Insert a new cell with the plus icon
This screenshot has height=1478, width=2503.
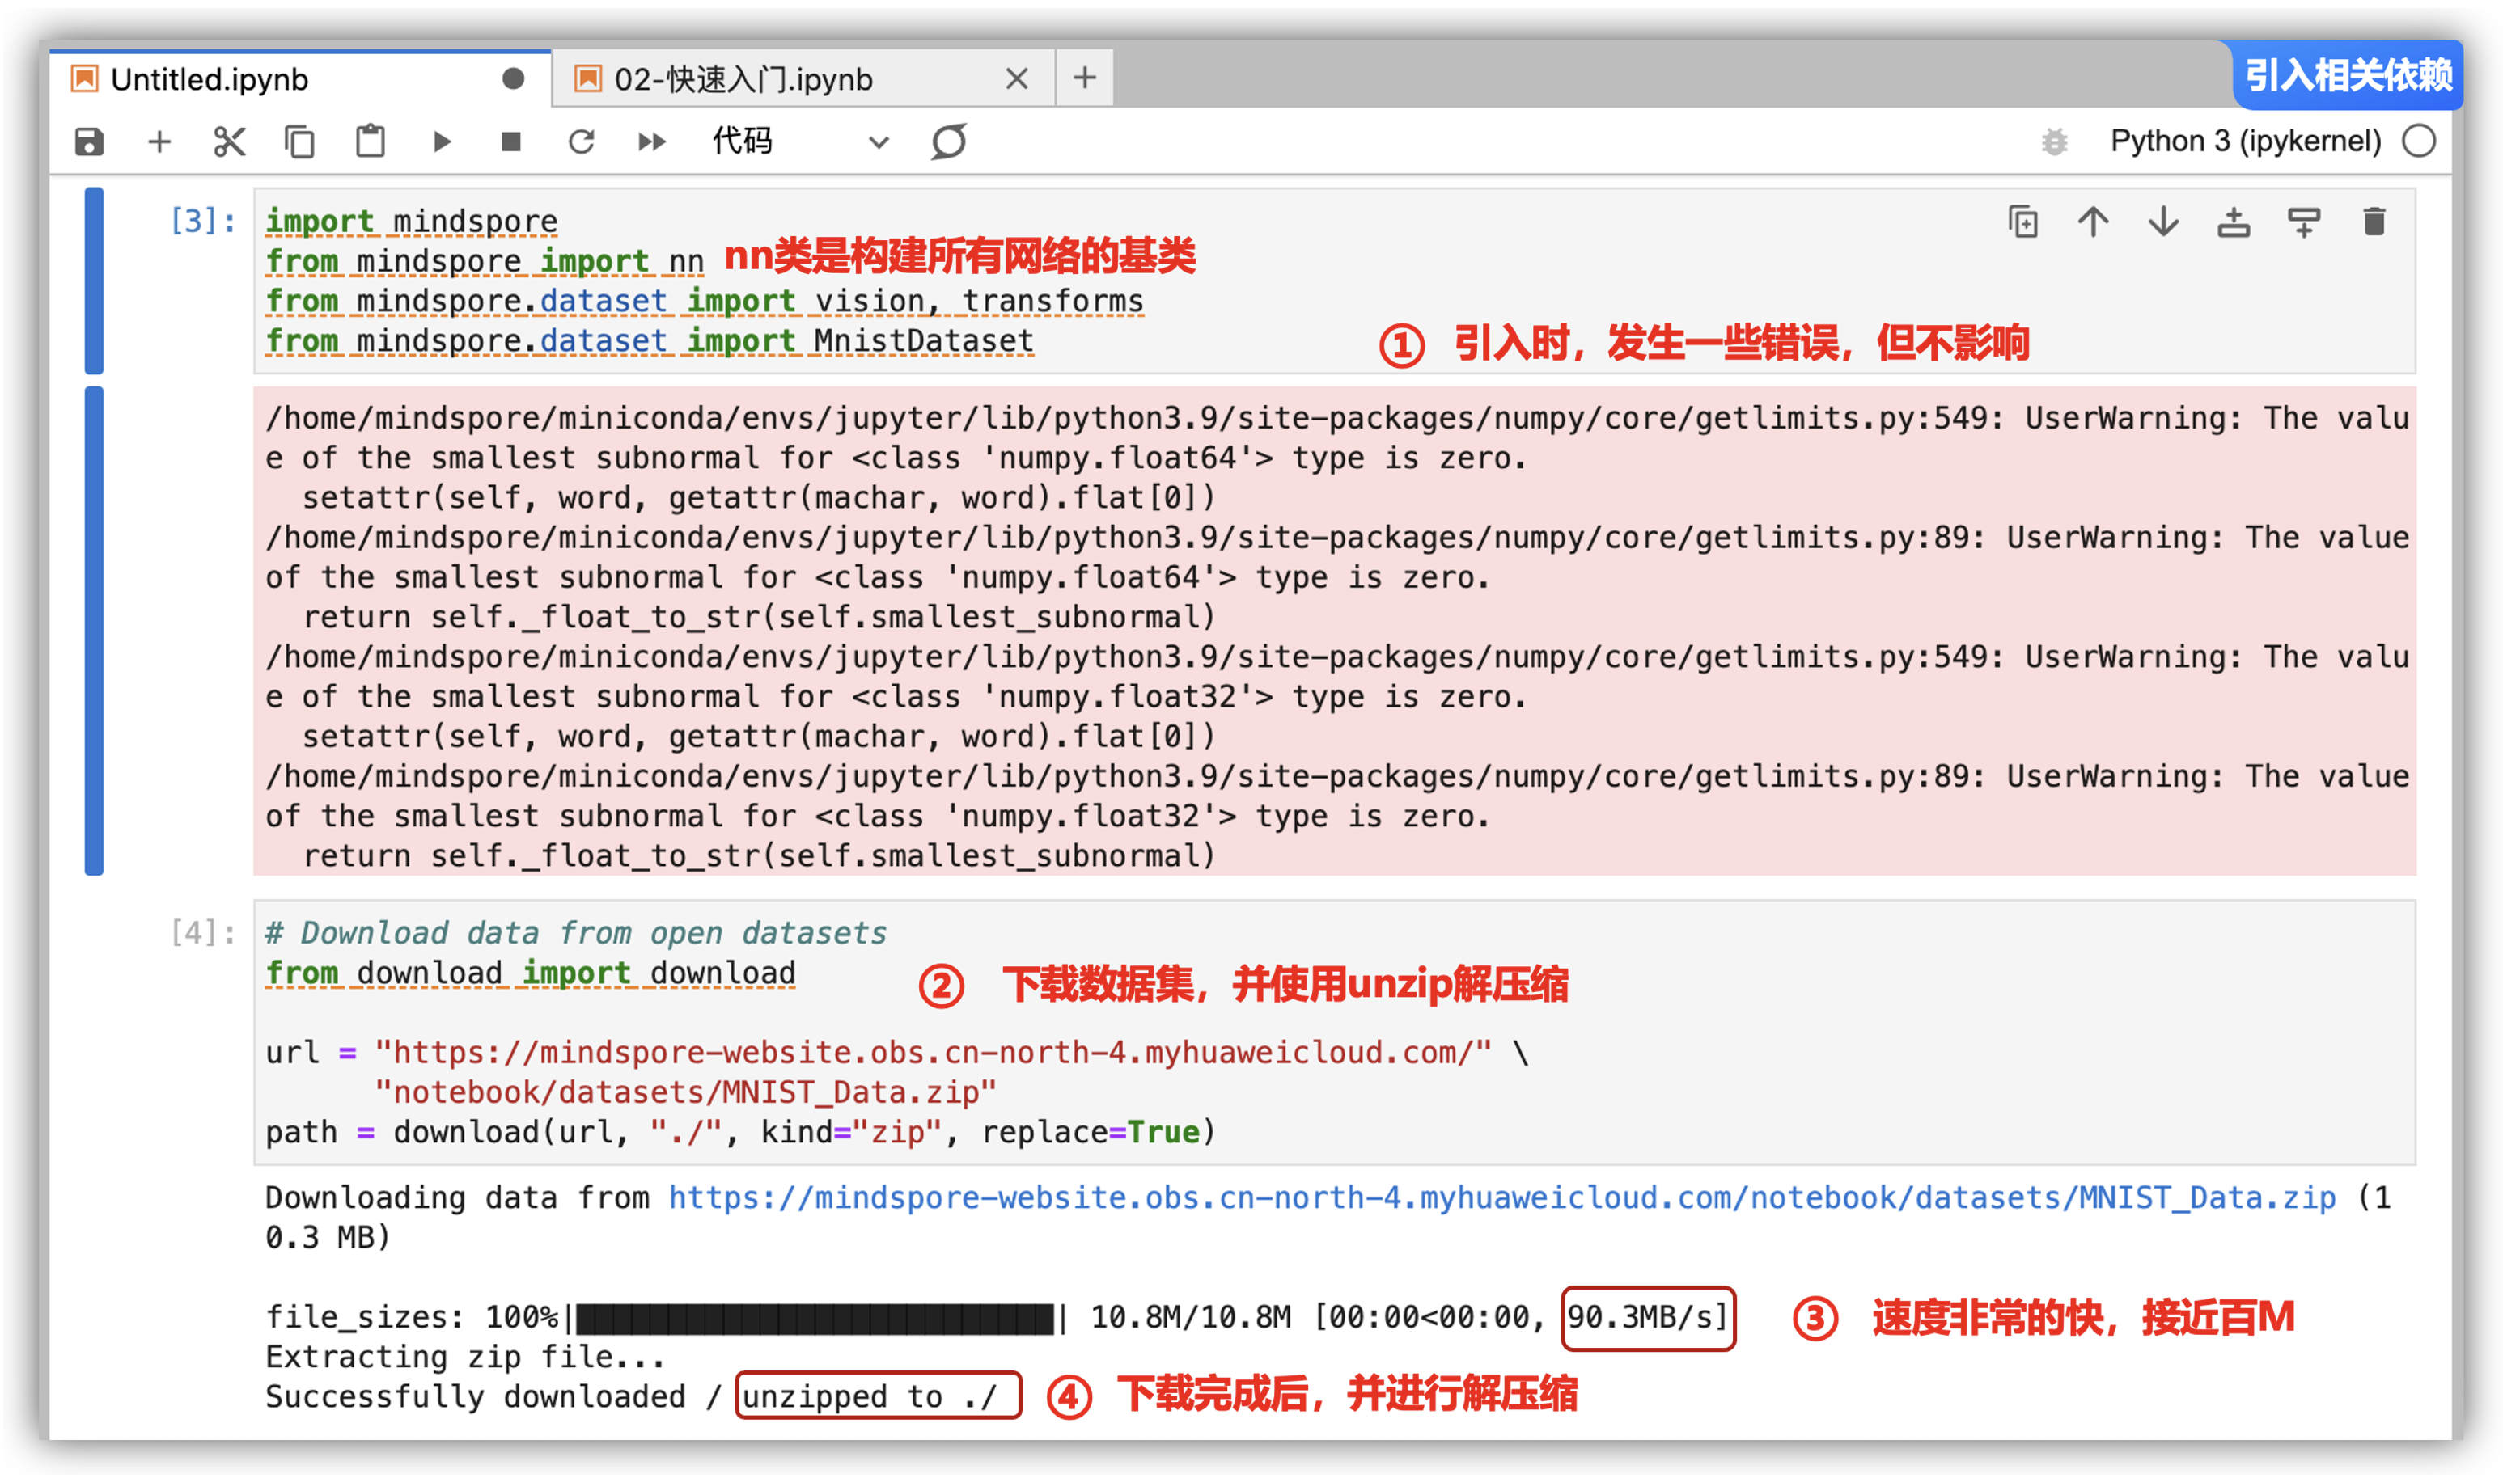pyautogui.click(x=159, y=141)
